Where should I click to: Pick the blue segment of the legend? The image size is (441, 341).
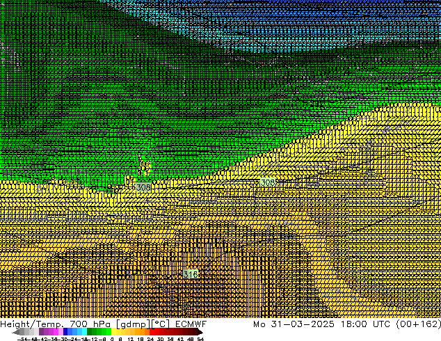(70, 332)
